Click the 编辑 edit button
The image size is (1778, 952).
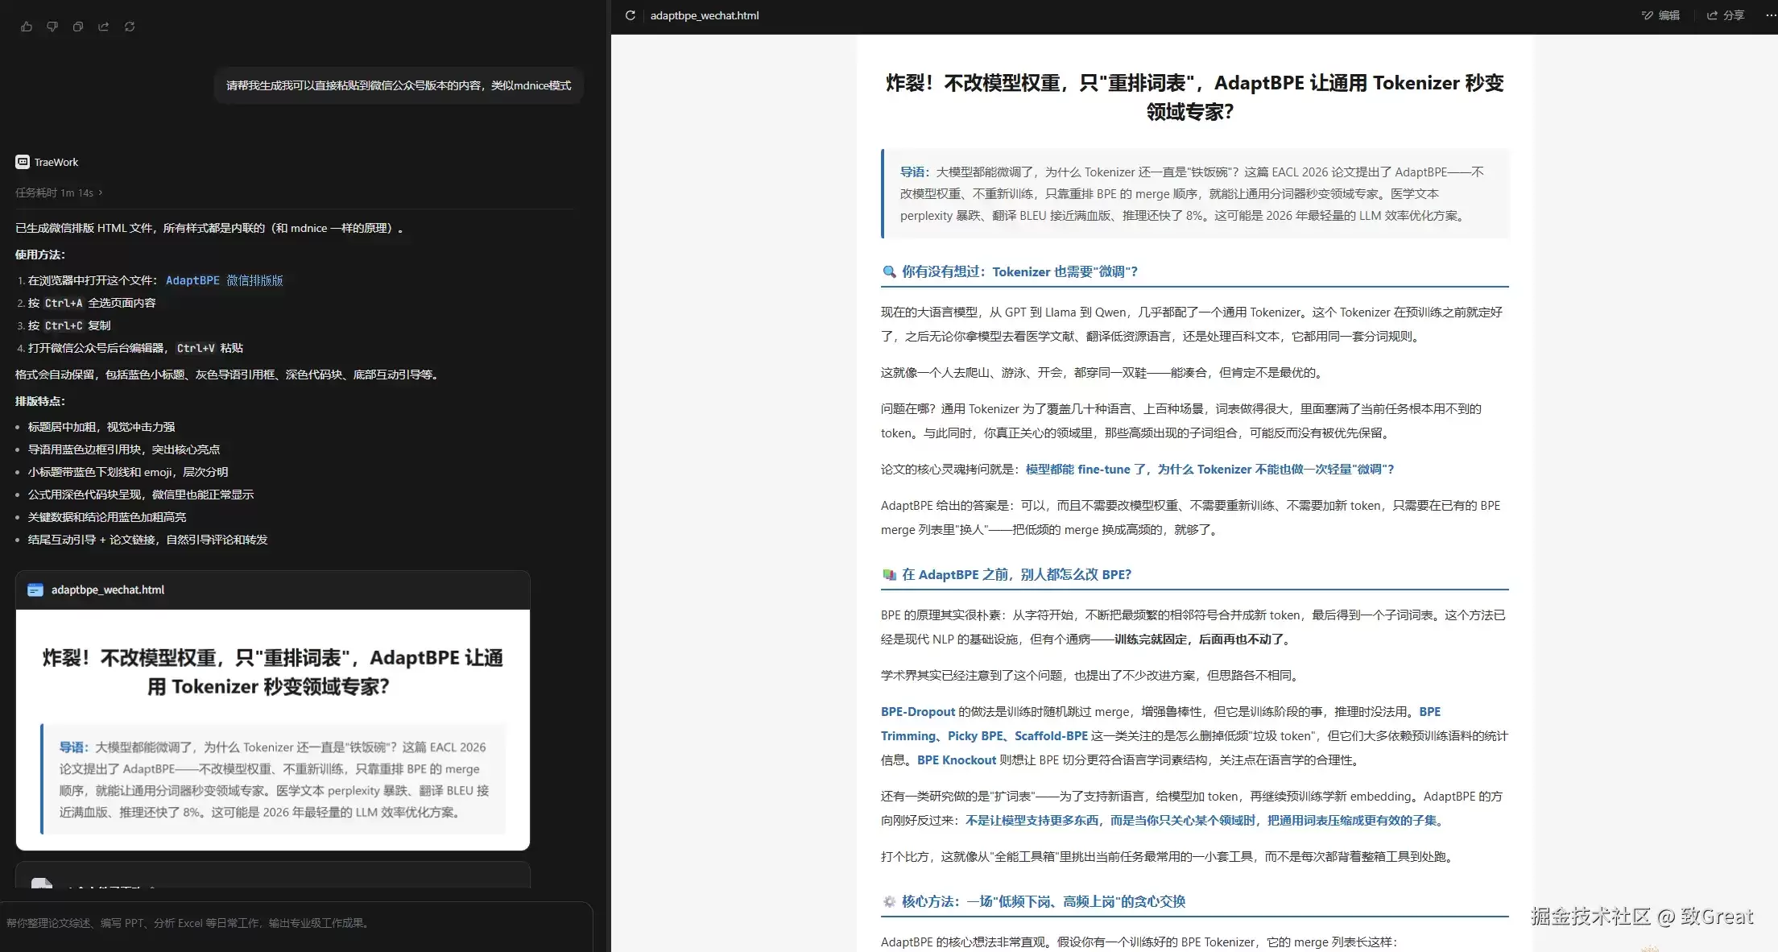click(1660, 15)
